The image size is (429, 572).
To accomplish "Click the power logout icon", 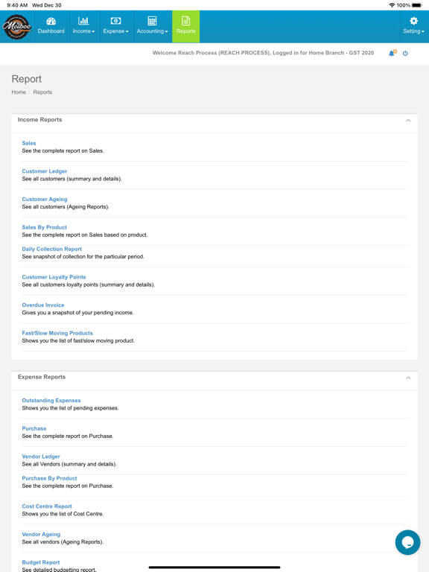I will click(x=405, y=54).
